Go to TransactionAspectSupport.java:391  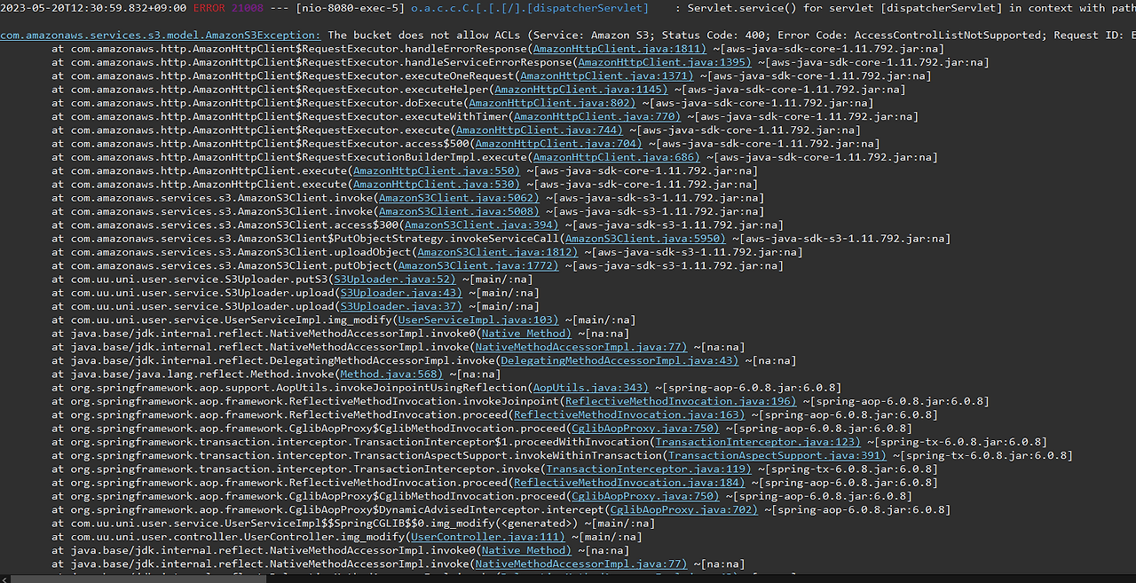click(777, 455)
